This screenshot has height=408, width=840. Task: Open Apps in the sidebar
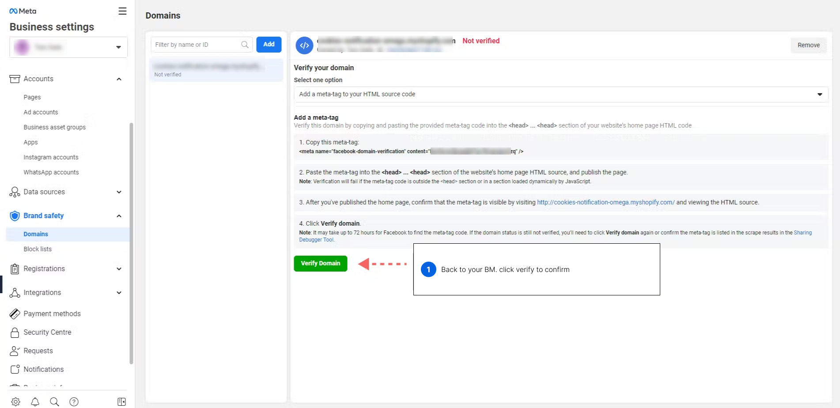[30, 142]
